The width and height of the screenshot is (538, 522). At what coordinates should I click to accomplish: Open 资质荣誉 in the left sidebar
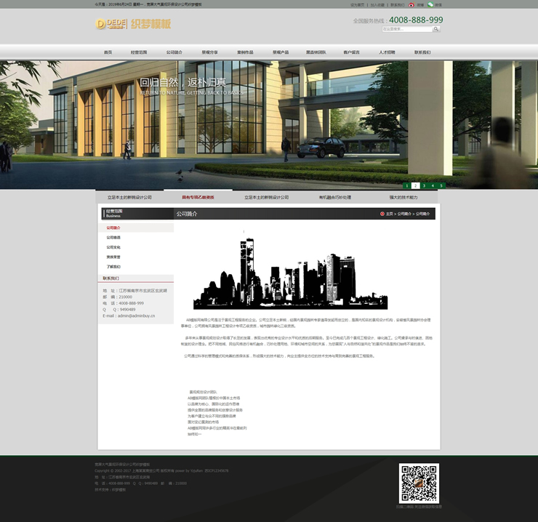point(113,257)
